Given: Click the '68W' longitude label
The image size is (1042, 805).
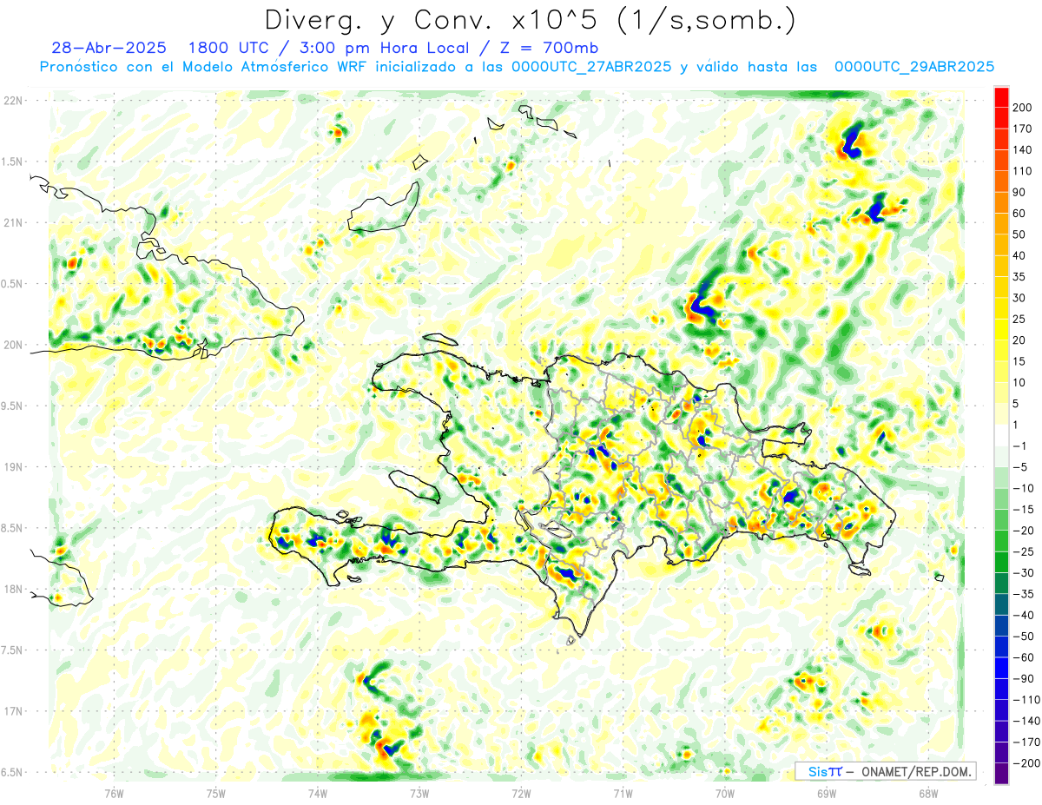Looking at the screenshot, I should [x=928, y=794].
